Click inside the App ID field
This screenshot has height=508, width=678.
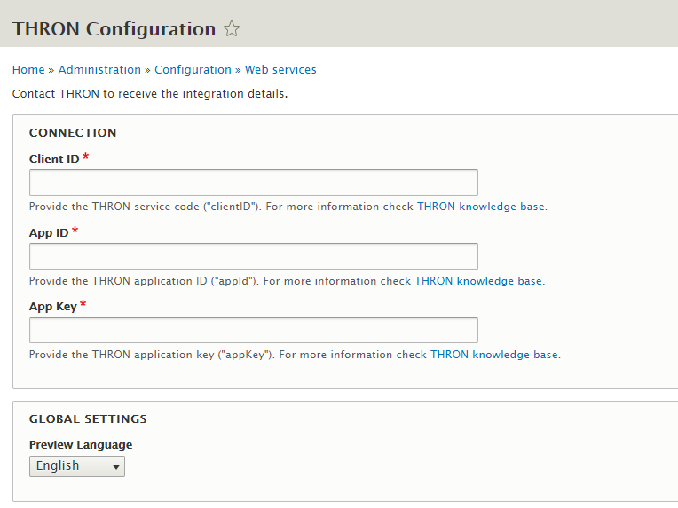[254, 256]
